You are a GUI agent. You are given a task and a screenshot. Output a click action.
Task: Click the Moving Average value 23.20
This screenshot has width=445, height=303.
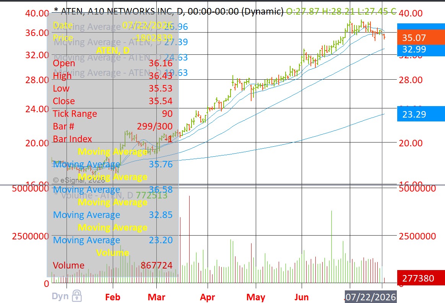161,240
